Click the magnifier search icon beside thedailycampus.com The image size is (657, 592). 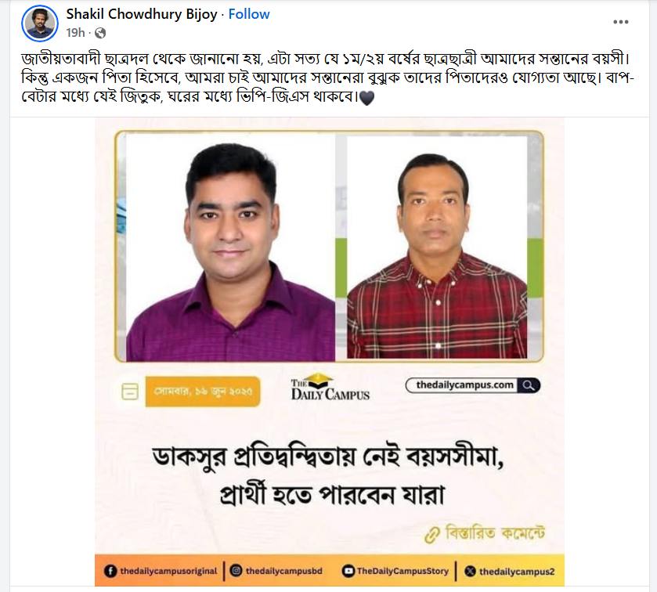tap(529, 385)
